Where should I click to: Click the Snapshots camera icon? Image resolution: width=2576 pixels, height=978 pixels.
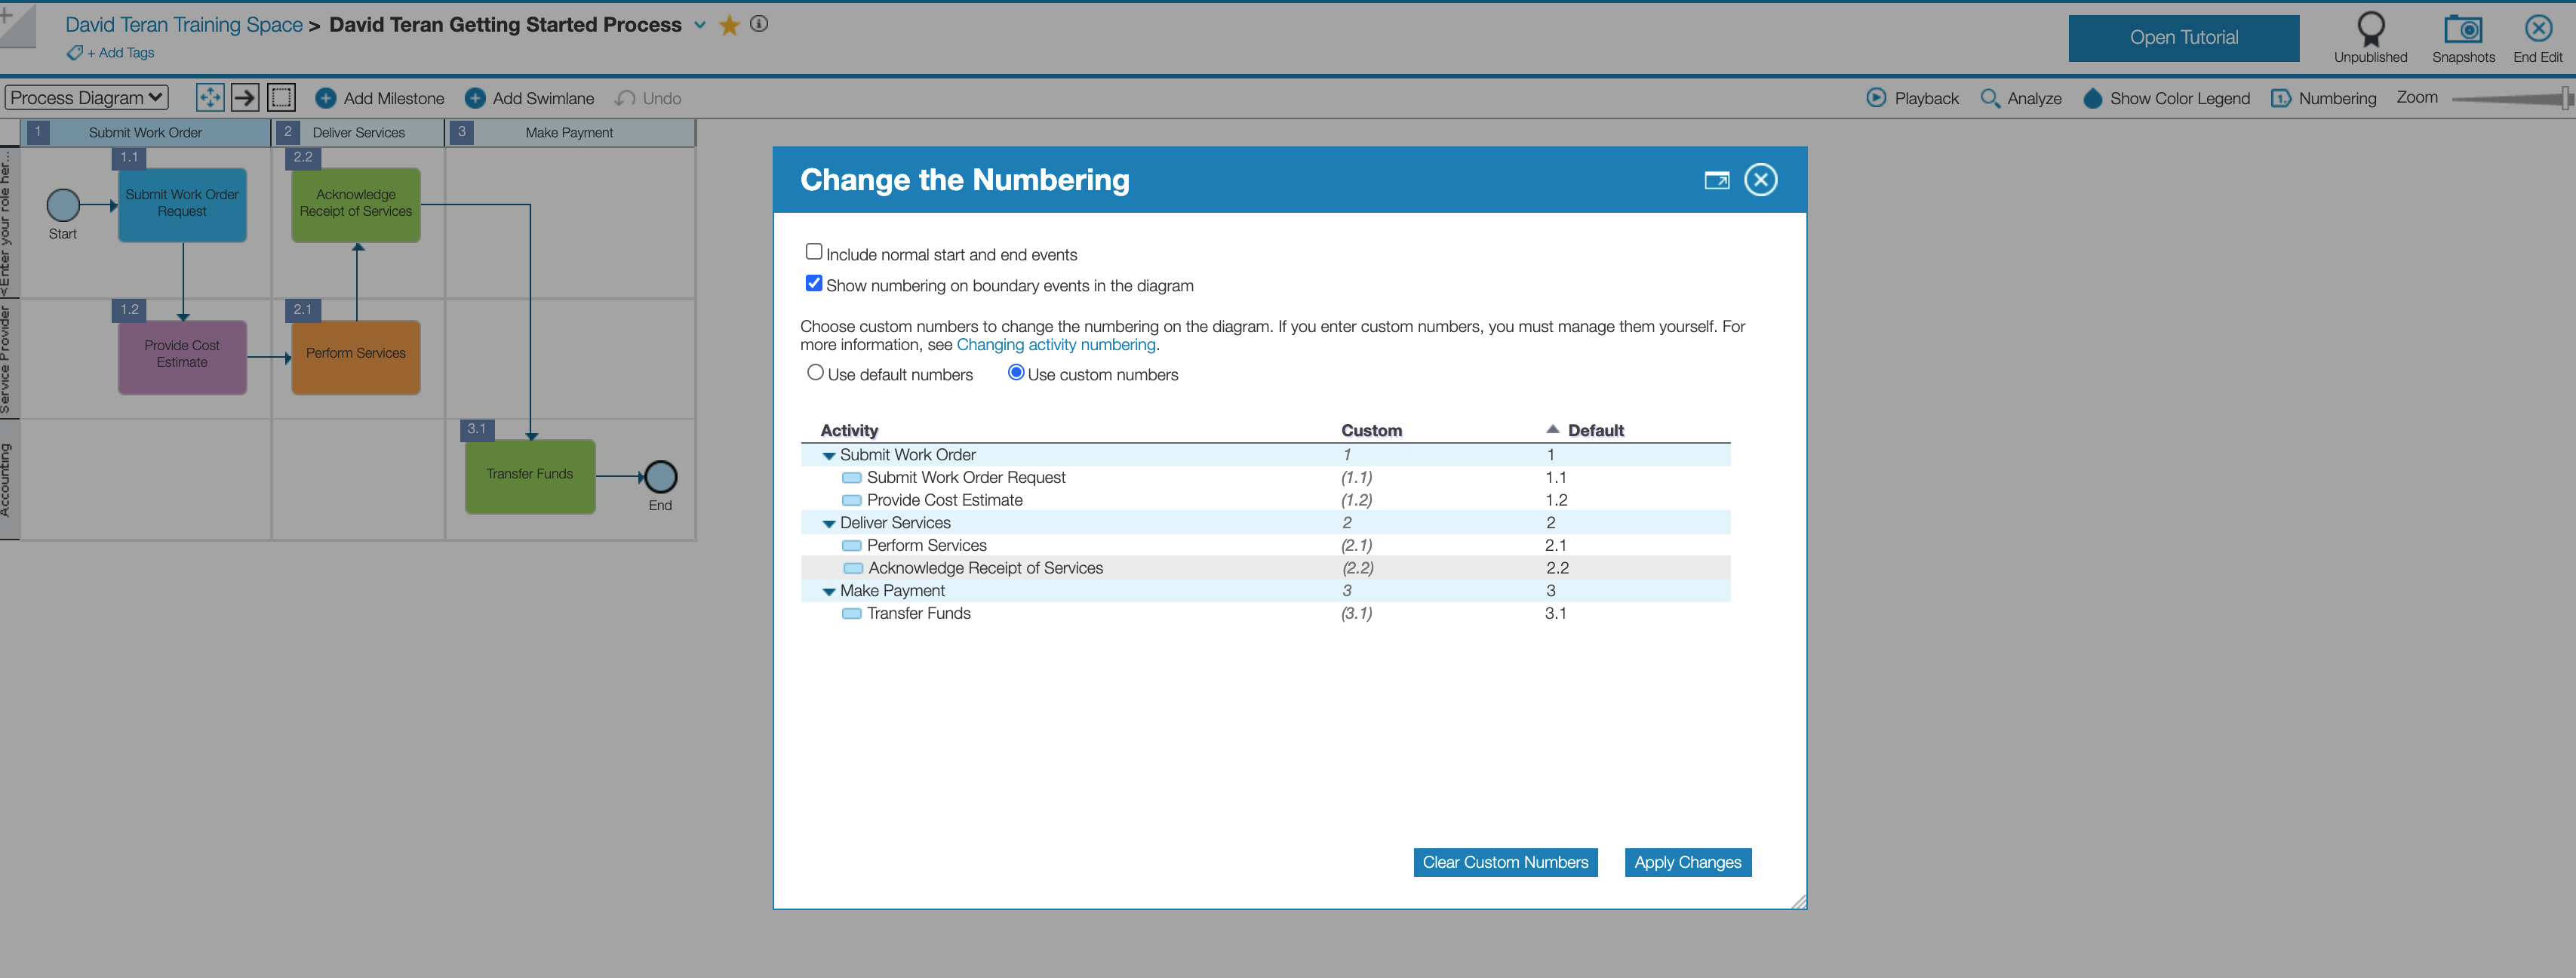(x=2462, y=30)
